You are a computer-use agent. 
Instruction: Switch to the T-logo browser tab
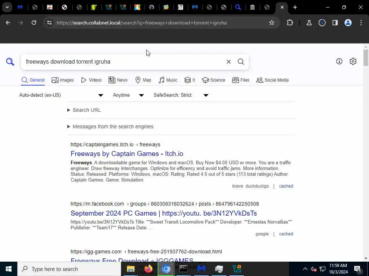(181, 7)
